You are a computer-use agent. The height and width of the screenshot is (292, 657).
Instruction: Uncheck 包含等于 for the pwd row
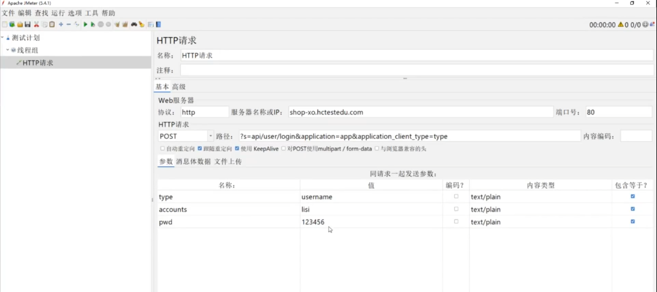click(x=633, y=221)
